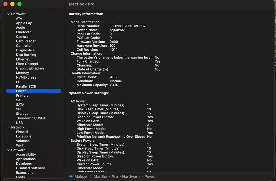Screen dimensions: 276x181
Task: Select Ethernet in the sidebar
Action: coord(23,59)
